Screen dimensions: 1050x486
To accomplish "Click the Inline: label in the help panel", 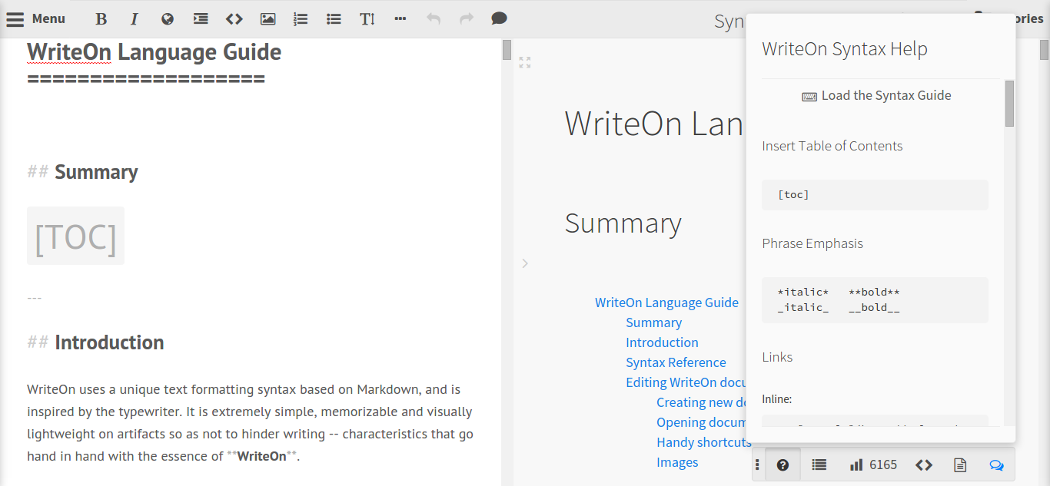I will [776, 399].
